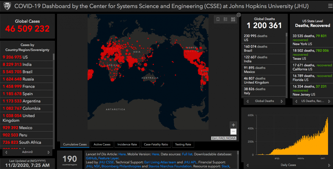Select New York US state entry
This screenshot has width=333, height=169.
[312, 40]
